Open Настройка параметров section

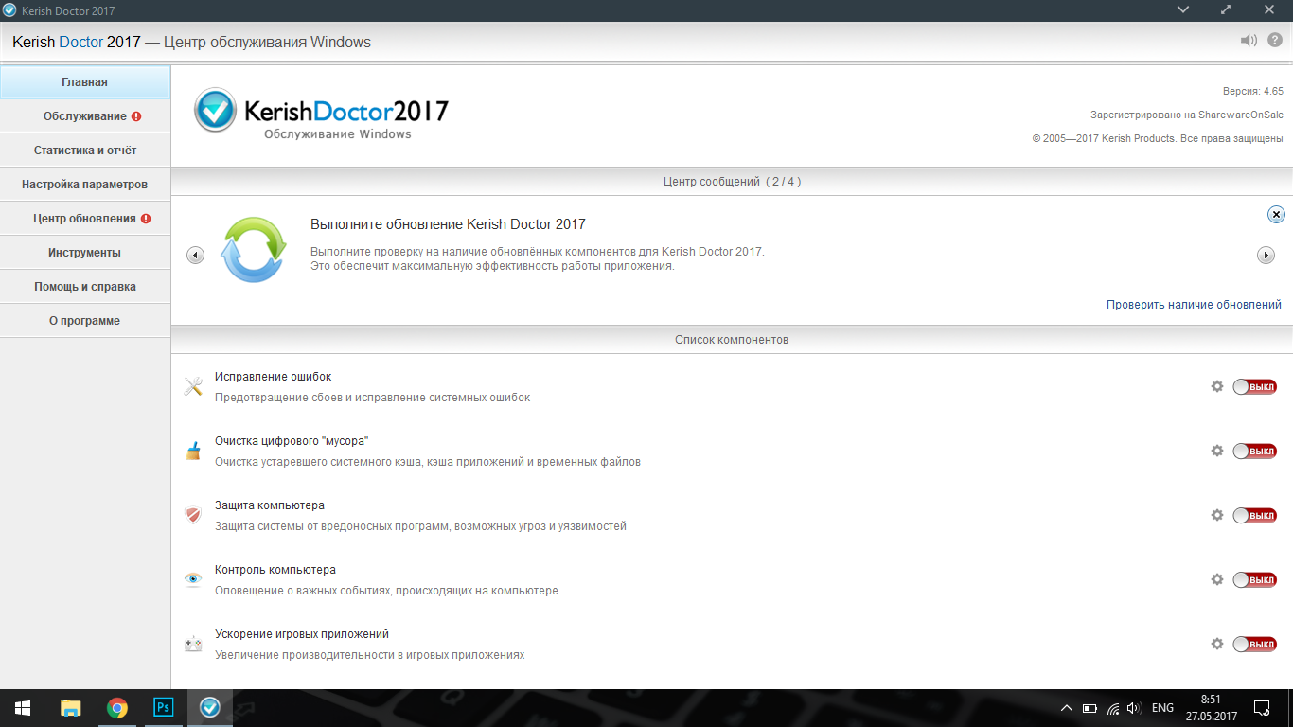coord(85,185)
